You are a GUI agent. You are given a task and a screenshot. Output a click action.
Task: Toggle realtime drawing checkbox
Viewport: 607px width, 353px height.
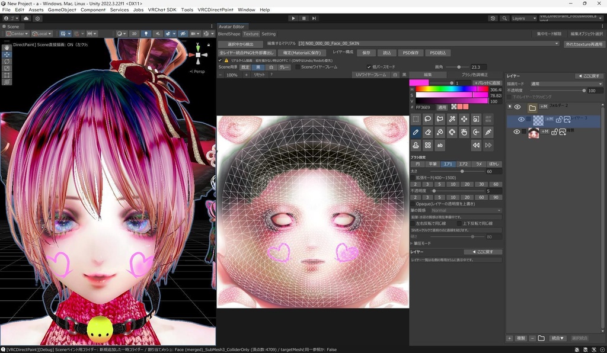click(x=221, y=60)
